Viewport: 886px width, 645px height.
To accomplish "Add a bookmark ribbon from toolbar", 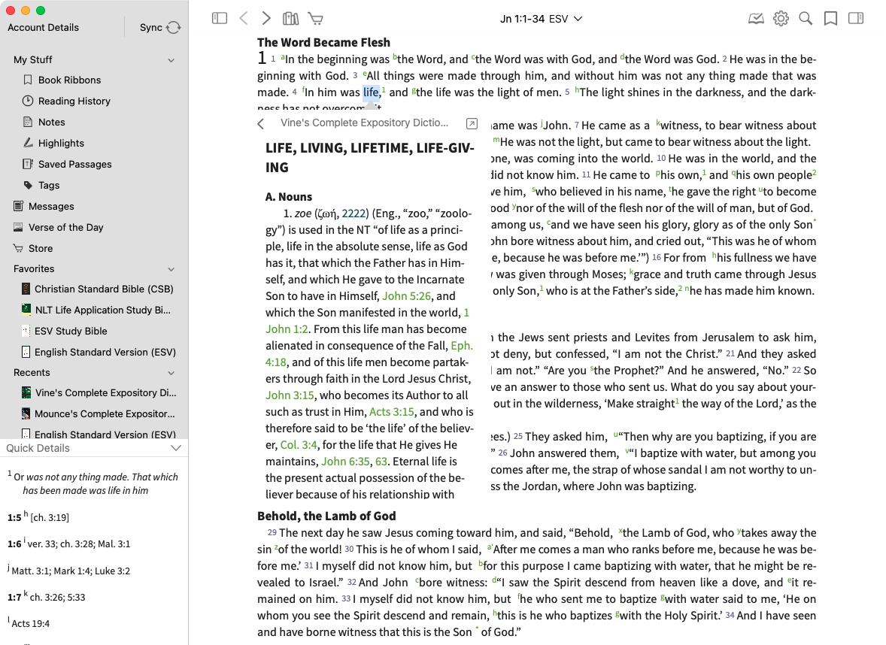I will pos(830,18).
